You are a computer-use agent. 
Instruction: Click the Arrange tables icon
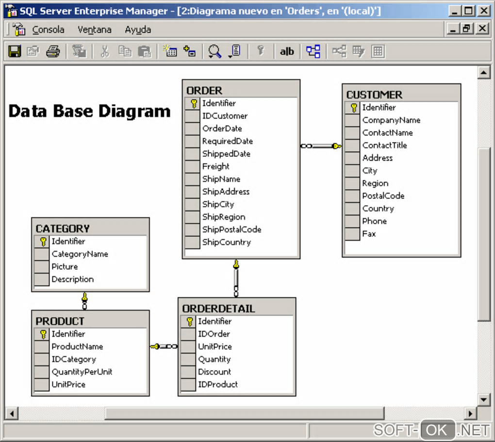(313, 51)
